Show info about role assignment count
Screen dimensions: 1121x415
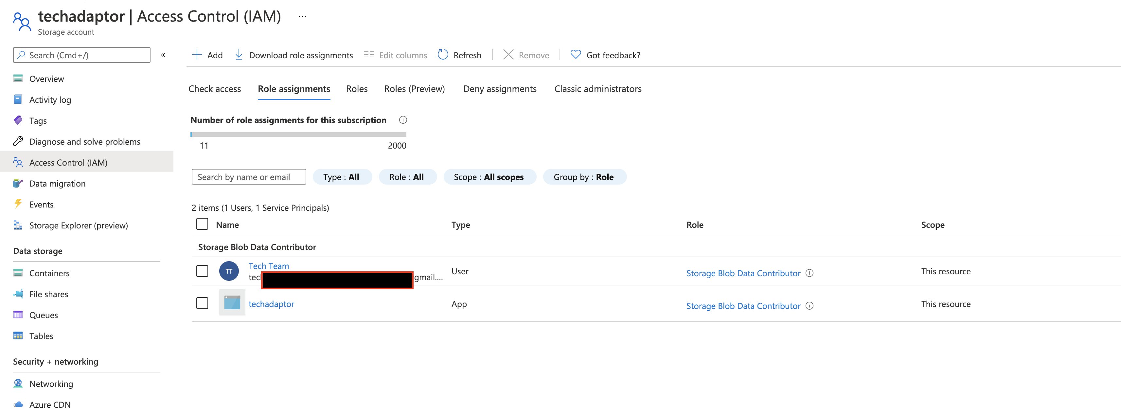pos(403,120)
